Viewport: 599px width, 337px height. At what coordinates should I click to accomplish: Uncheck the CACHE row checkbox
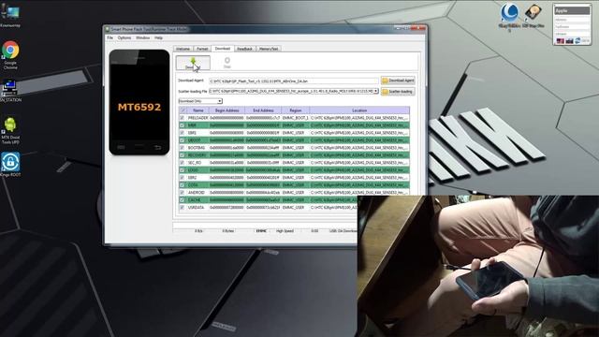[x=183, y=199]
